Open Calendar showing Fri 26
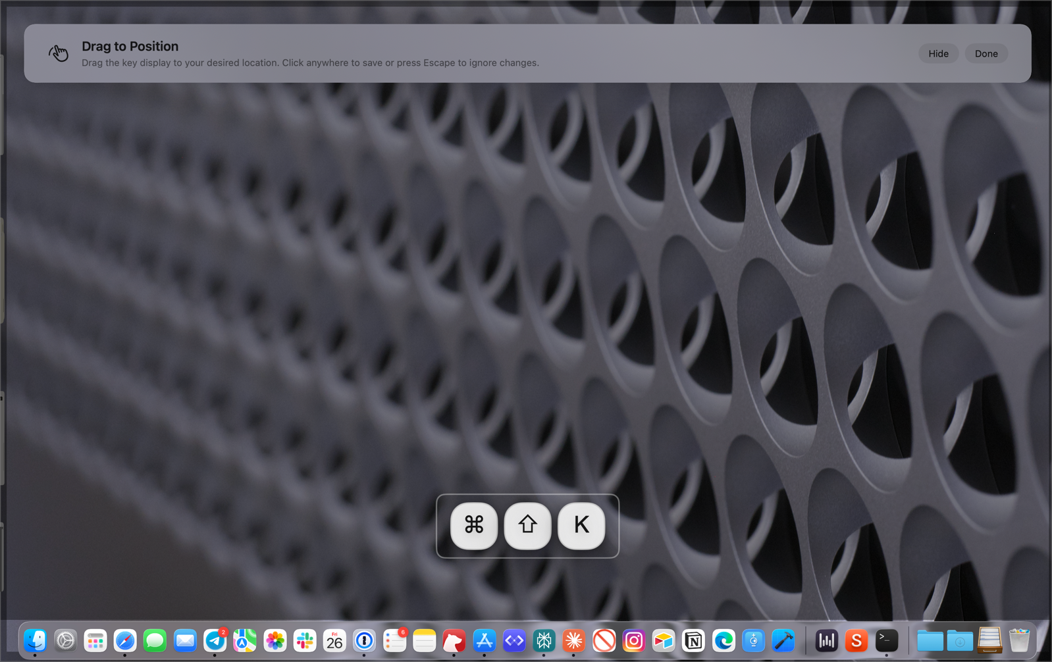1052x662 pixels. pyautogui.click(x=334, y=640)
